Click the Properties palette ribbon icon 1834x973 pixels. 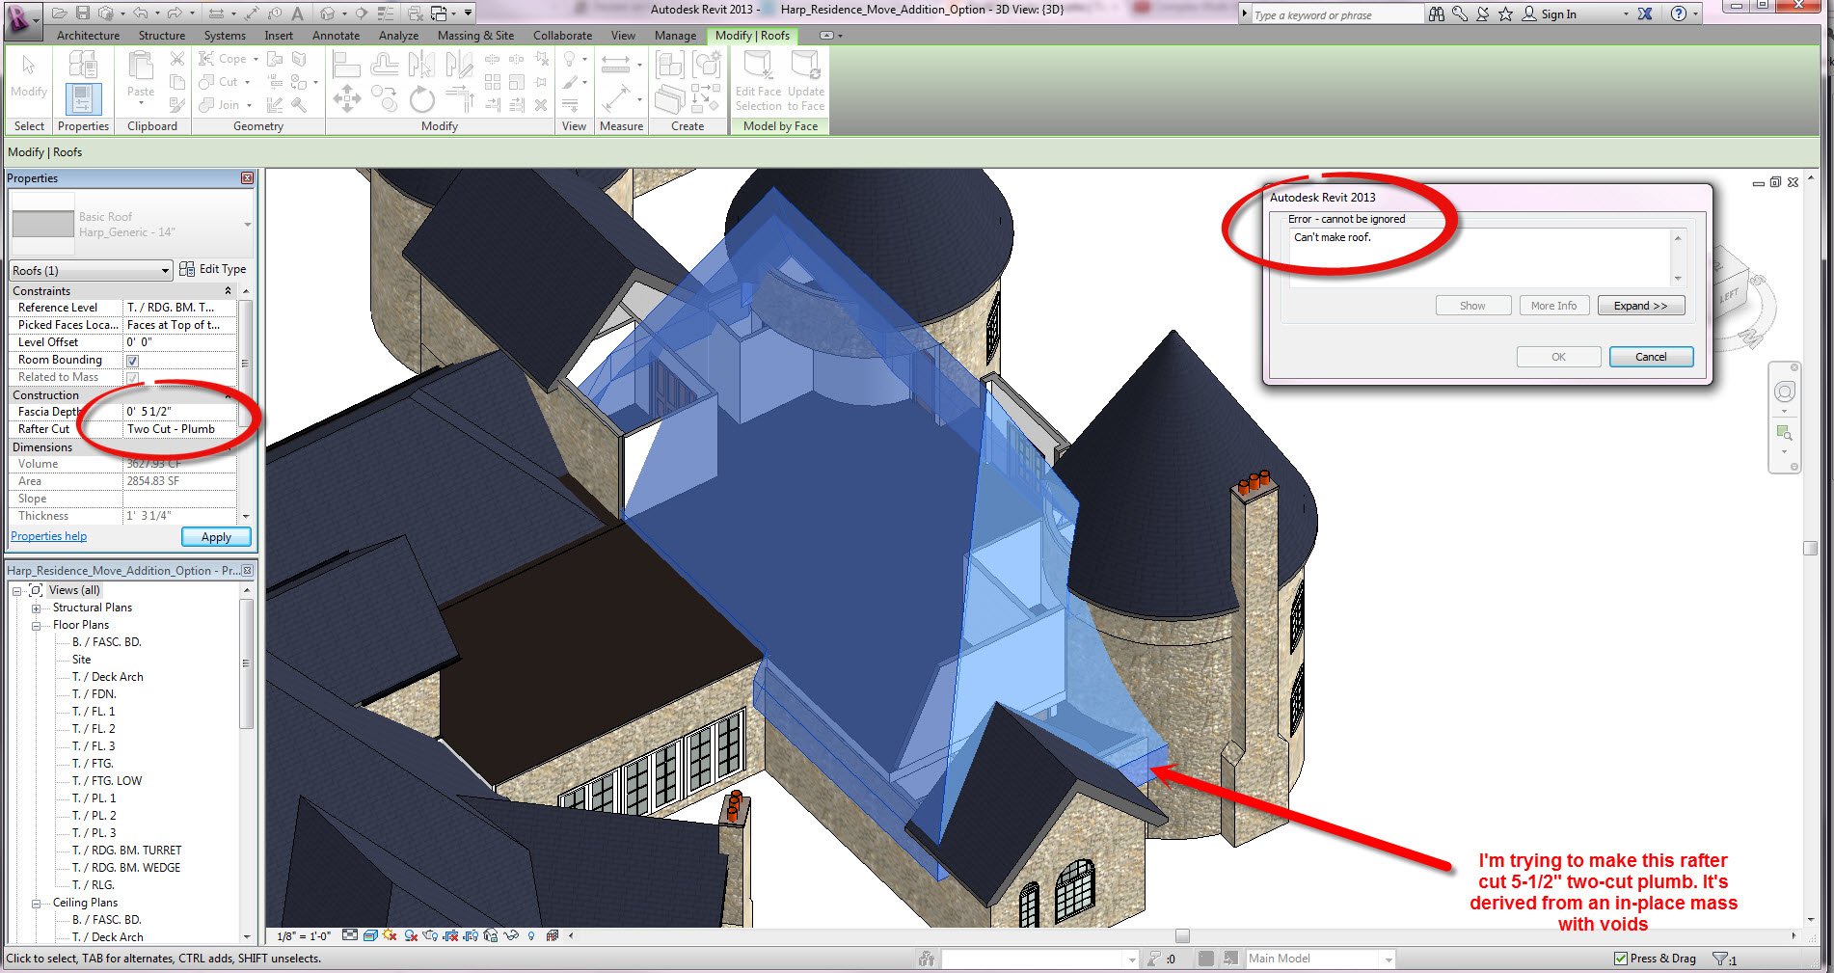pyautogui.click(x=83, y=98)
